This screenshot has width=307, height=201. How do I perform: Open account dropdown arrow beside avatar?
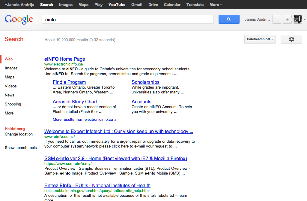click(x=305, y=20)
